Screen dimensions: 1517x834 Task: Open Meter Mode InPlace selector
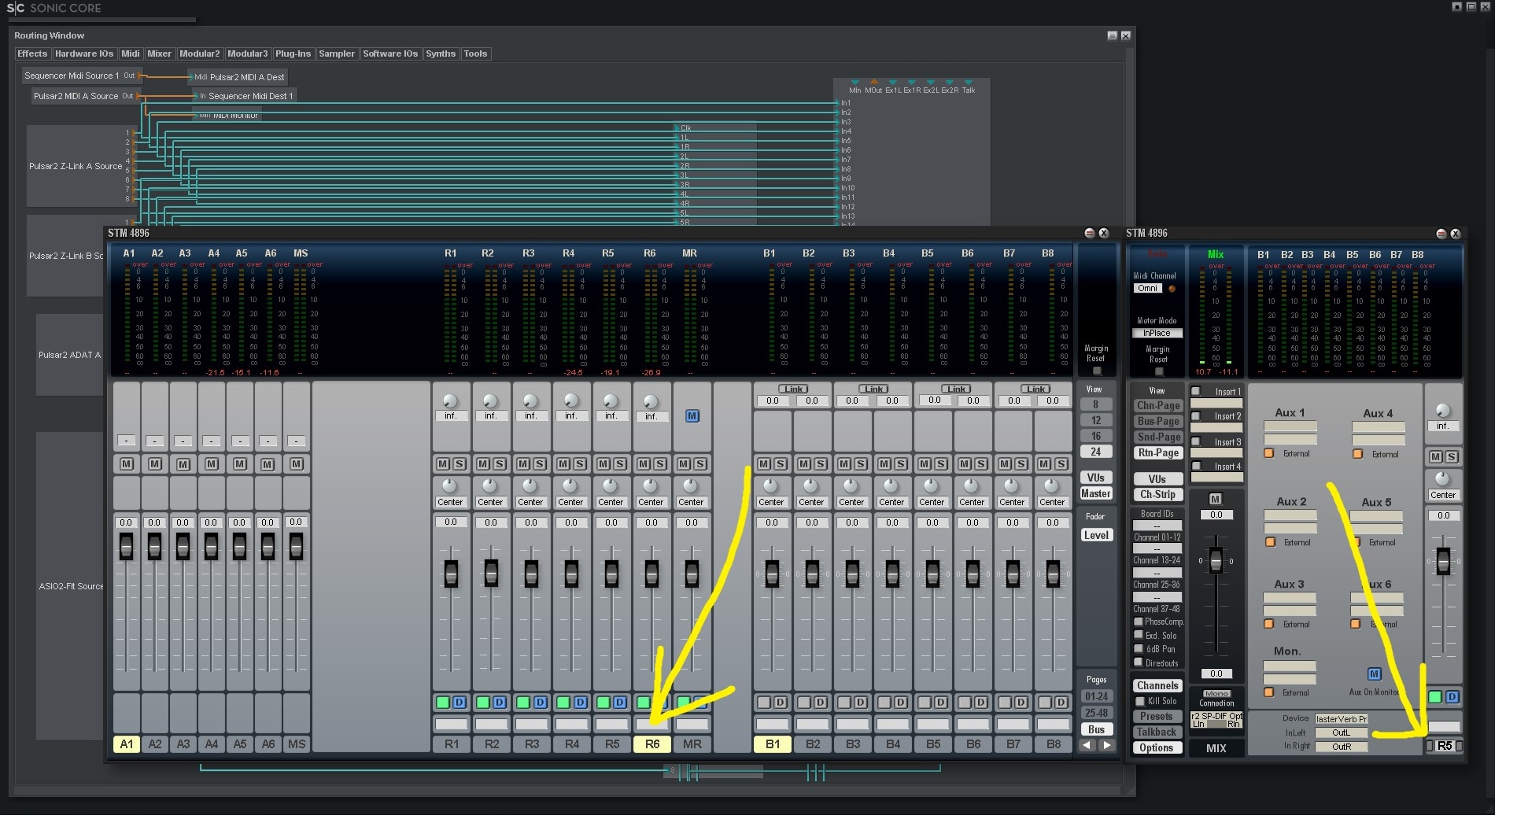1157,333
